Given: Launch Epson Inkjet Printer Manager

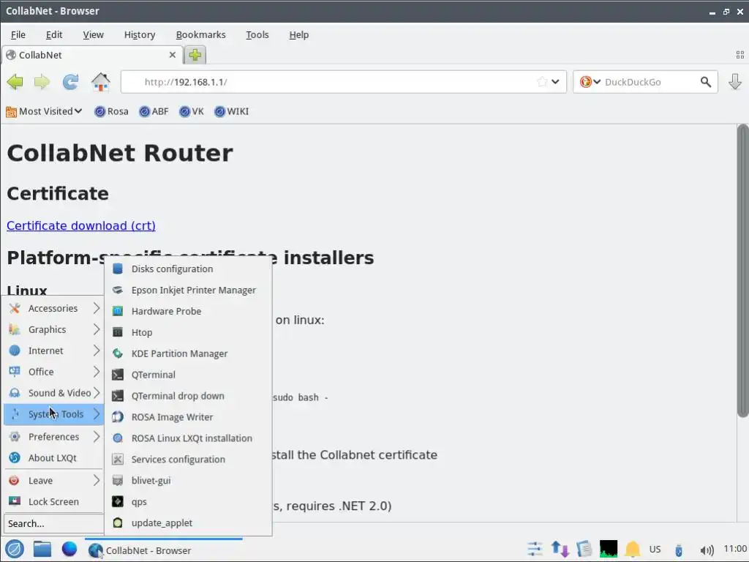Looking at the screenshot, I should tap(188, 290).
